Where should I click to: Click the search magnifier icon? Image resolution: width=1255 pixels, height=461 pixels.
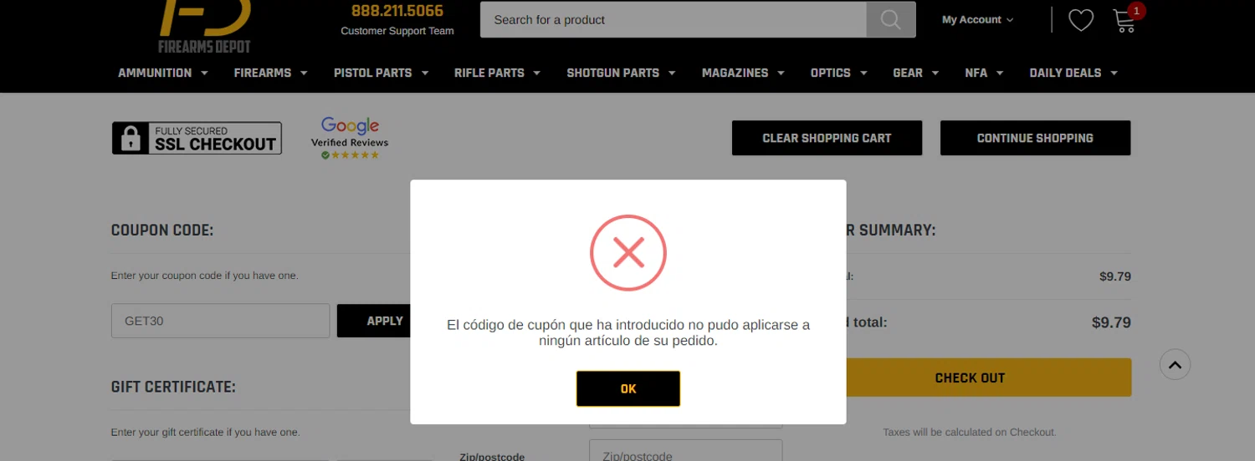[890, 19]
